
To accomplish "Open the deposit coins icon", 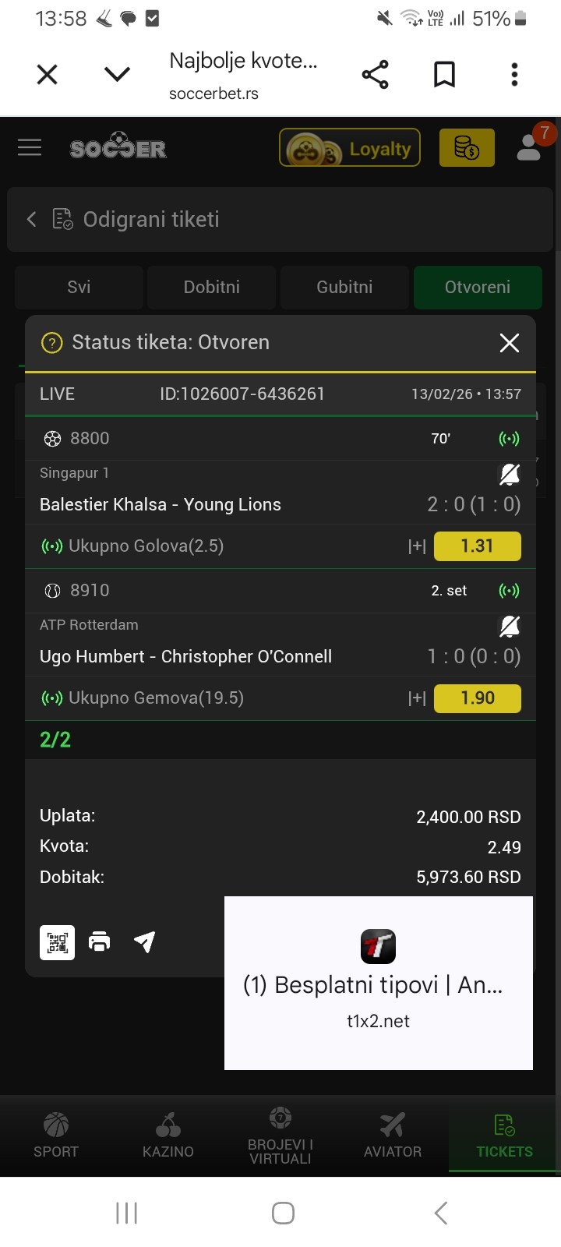I will click(x=467, y=148).
